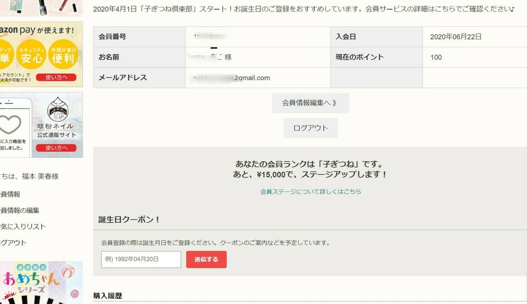Select 会員情報の編集 in the sidebar menu
The image size is (527, 304).
click(x=18, y=210)
